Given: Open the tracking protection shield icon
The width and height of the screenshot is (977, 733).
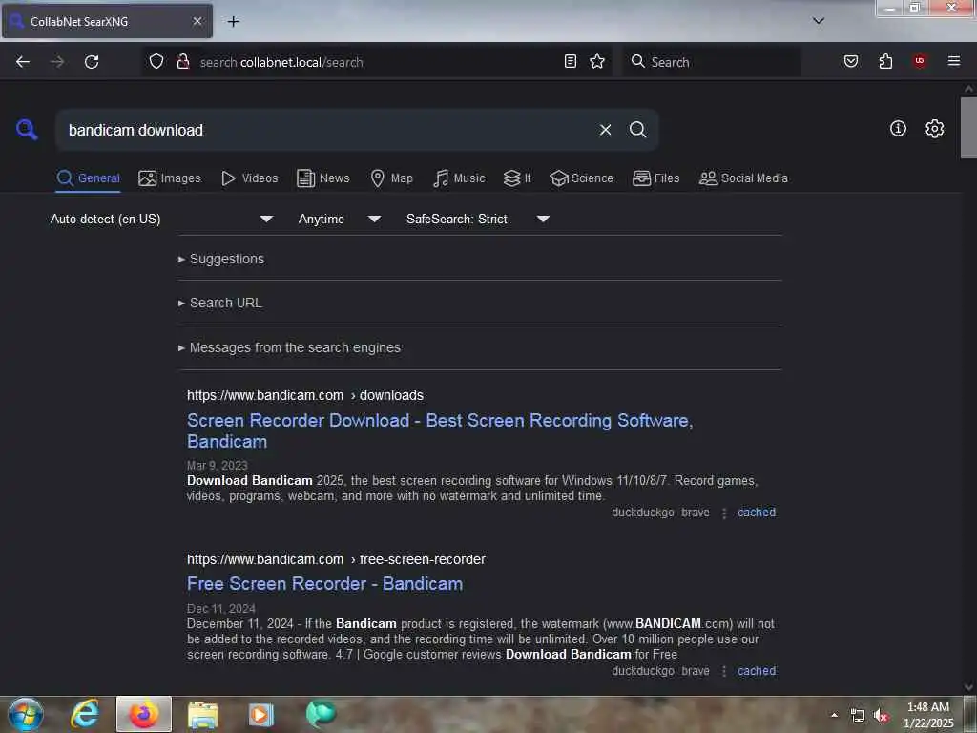Looking at the screenshot, I should tap(156, 61).
